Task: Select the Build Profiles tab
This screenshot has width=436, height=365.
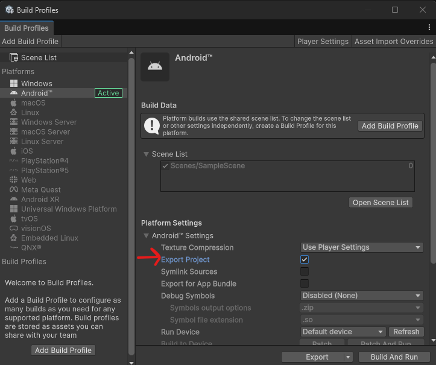Action: 27,28
